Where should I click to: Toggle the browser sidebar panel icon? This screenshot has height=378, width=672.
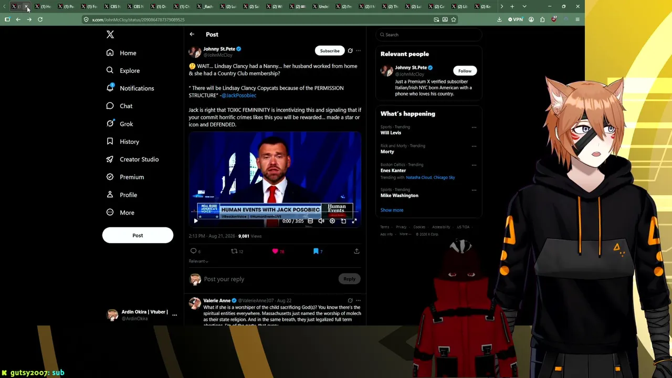click(7, 19)
